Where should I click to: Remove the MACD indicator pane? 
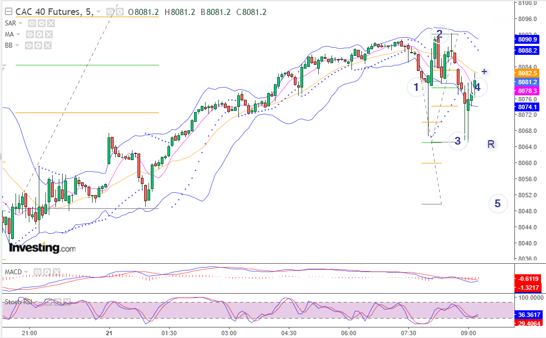click(x=57, y=272)
